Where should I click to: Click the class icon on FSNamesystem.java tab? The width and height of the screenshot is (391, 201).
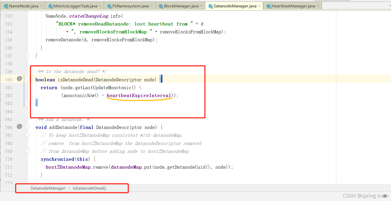pyautogui.click(x=110, y=6)
